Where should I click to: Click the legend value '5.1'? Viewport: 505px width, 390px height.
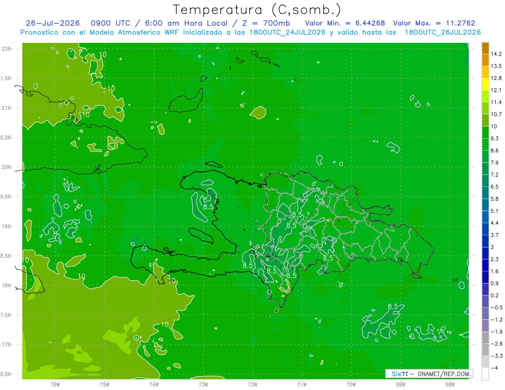point(495,211)
